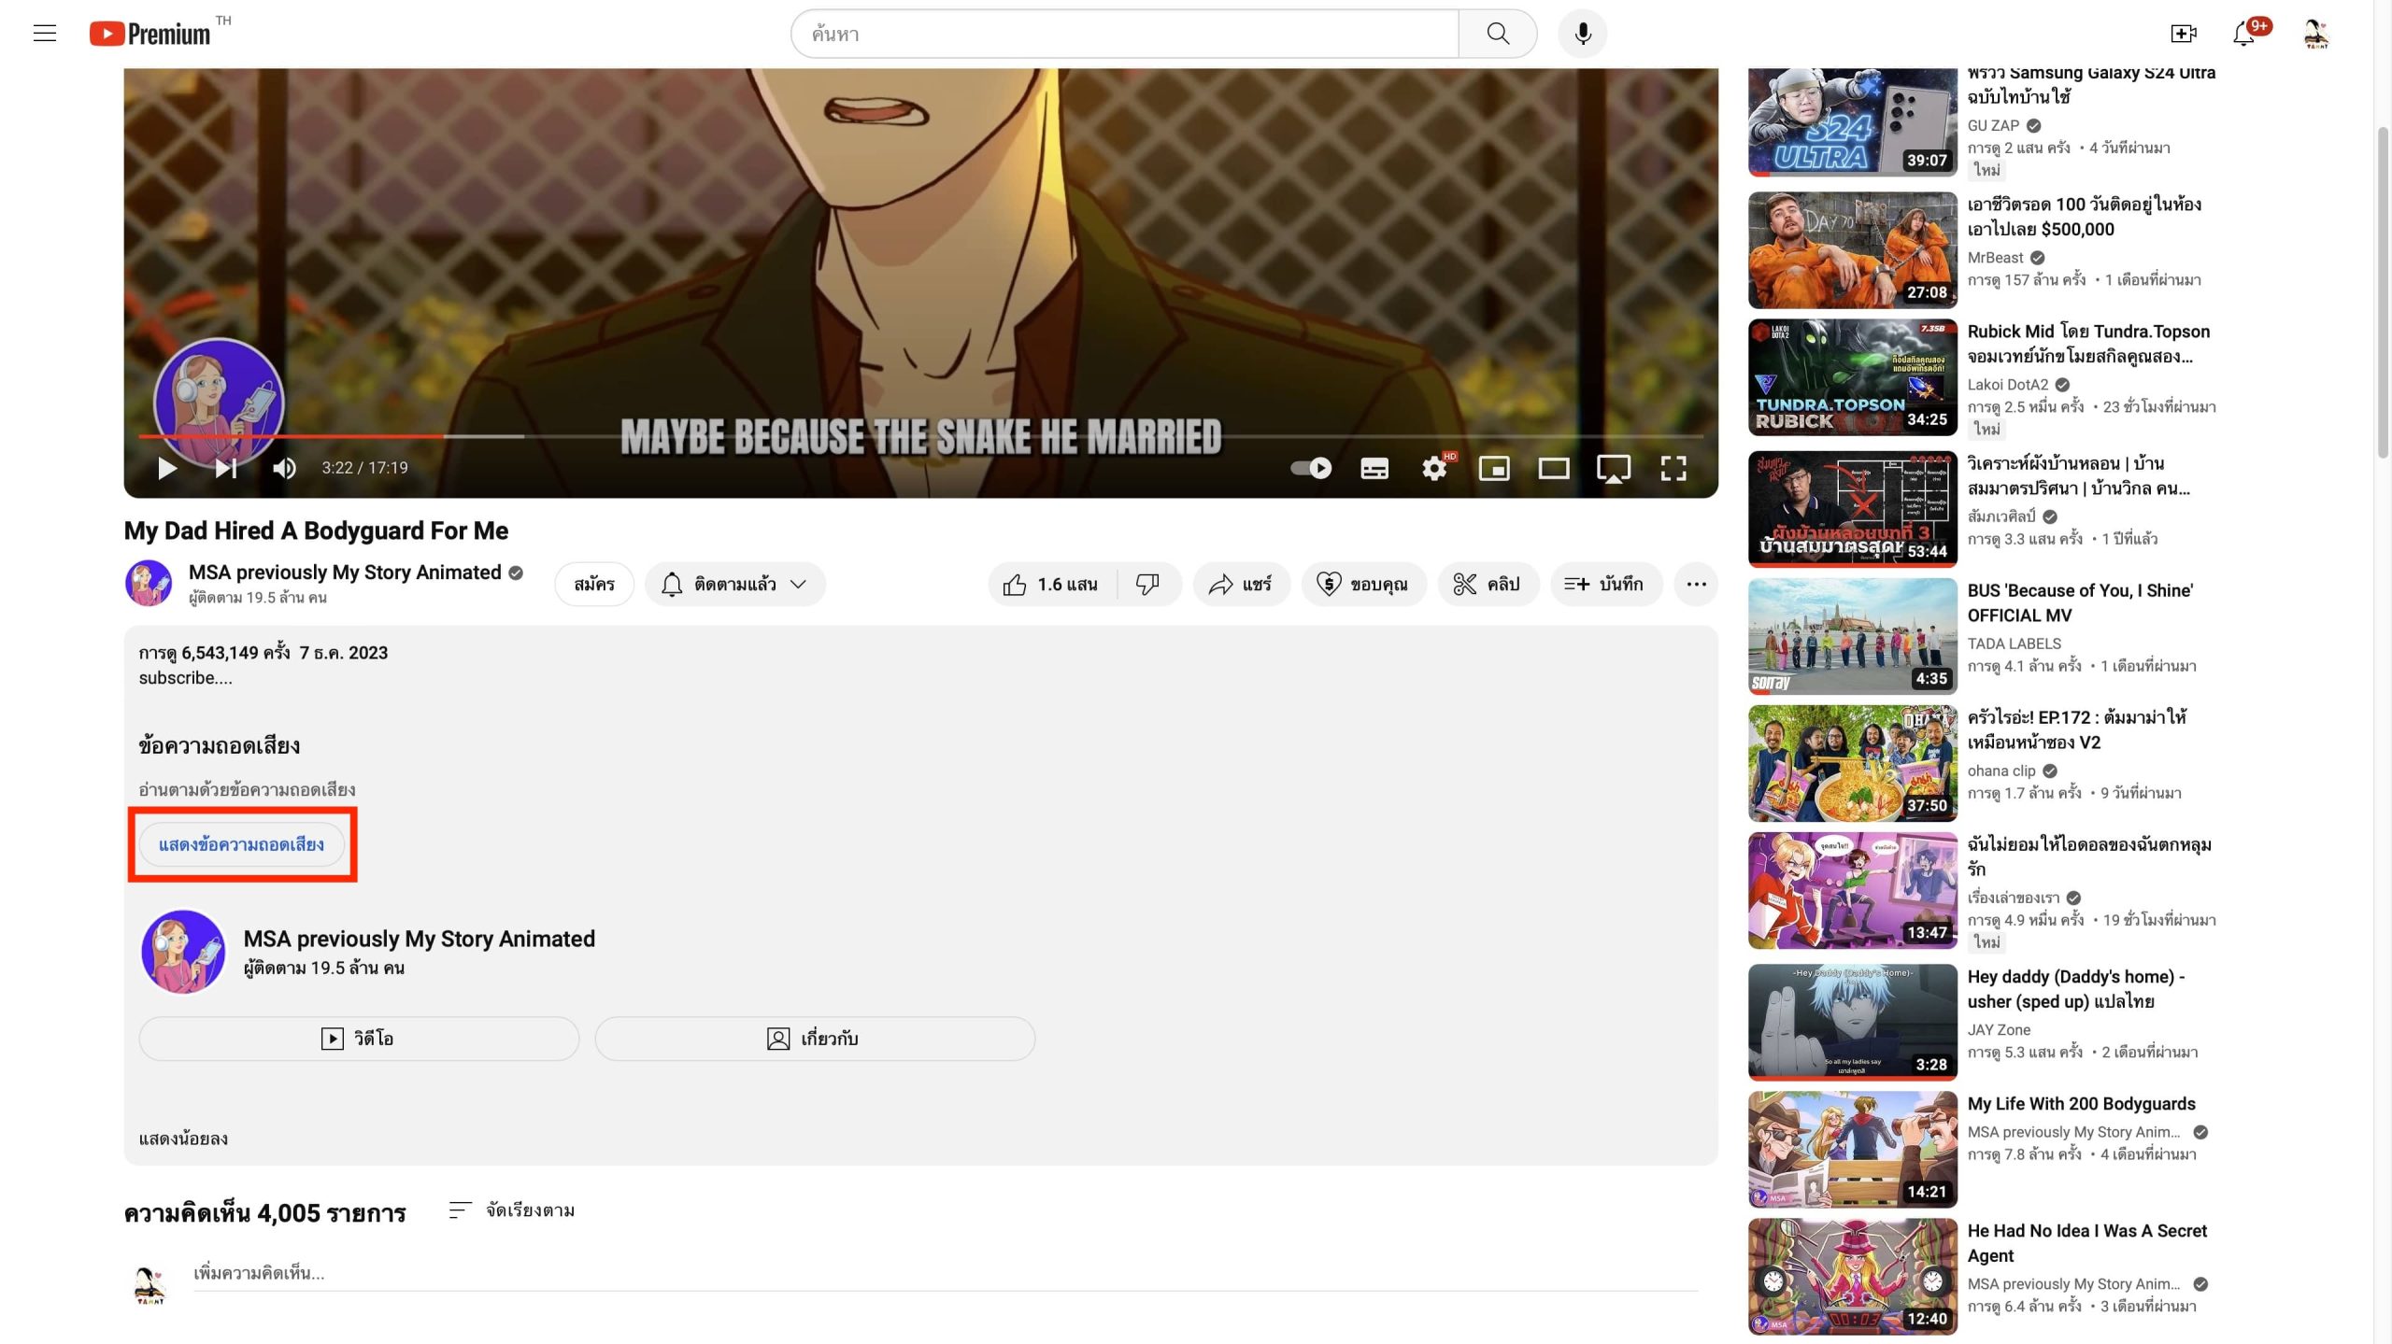Click the AirPlay cast icon
The image size is (2392, 1344).
[1613, 468]
